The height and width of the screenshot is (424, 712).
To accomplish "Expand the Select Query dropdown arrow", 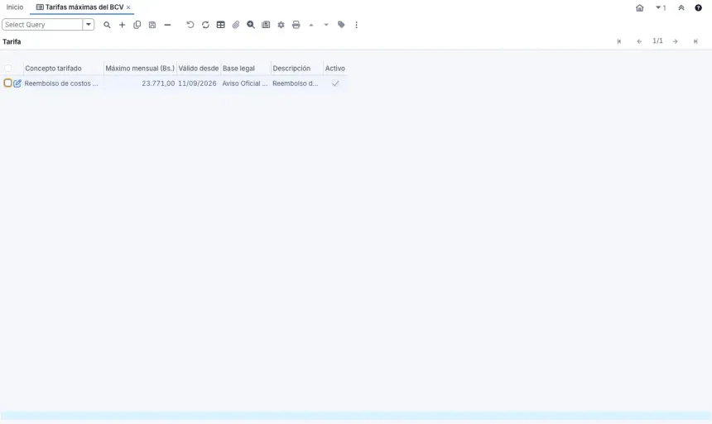I will pos(89,25).
